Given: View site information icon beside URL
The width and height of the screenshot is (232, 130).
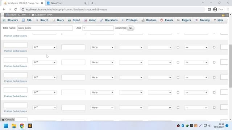Looking at the screenshot, I should click(x=23, y=9).
